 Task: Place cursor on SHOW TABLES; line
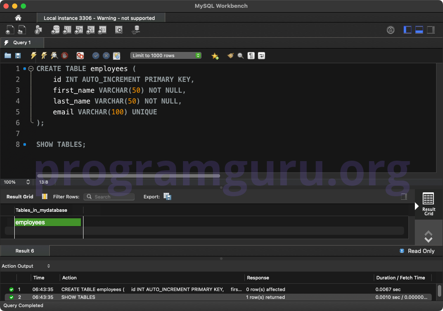pos(61,145)
